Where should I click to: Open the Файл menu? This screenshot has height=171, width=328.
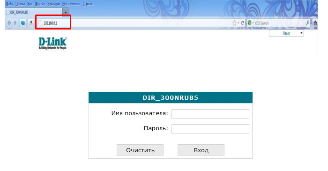coord(9,4)
